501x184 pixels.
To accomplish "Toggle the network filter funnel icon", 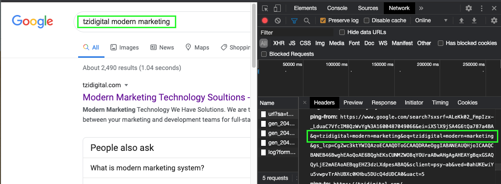I will pos(294,20).
